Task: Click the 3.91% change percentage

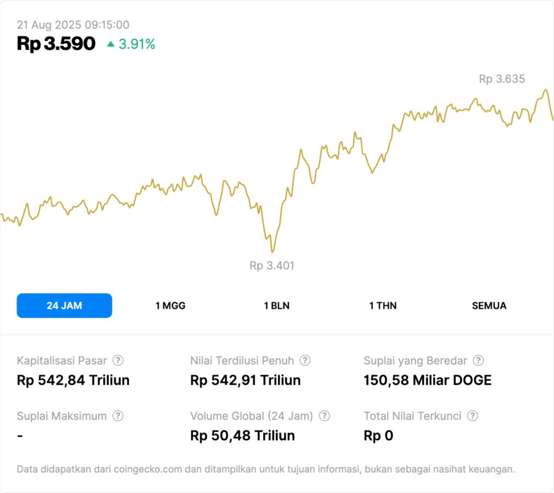Action: 137,44
